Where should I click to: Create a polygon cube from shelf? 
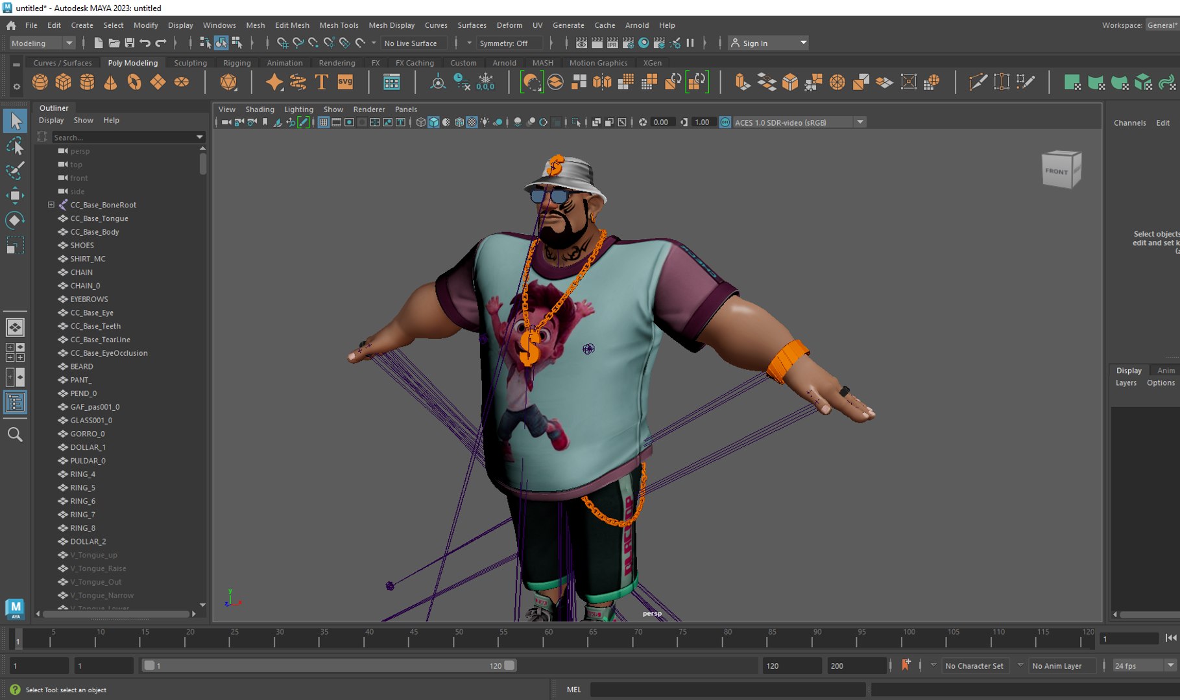click(x=64, y=82)
